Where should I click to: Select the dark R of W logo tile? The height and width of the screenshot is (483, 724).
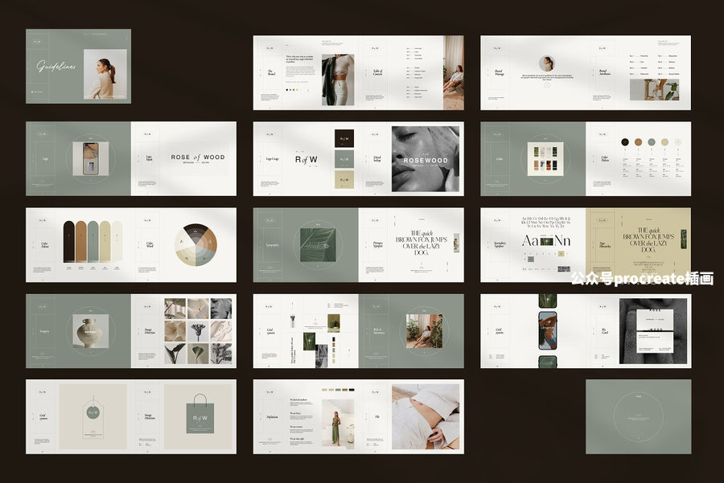(x=344, y=137)
